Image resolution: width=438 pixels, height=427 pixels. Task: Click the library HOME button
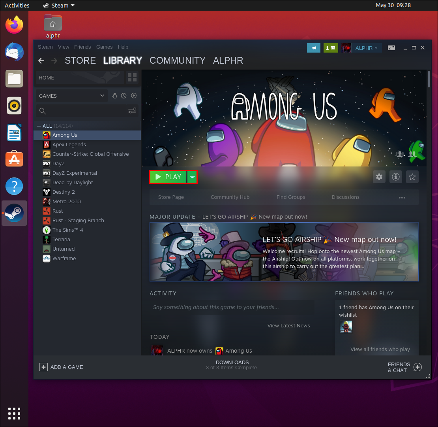click(80, 77)
